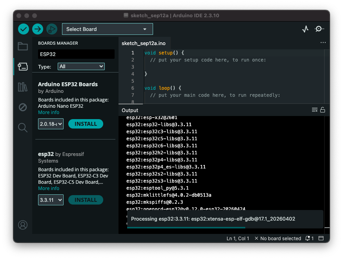Screen dimensions: 343x259
Task: Clear the Output panel
Action: 315,110
